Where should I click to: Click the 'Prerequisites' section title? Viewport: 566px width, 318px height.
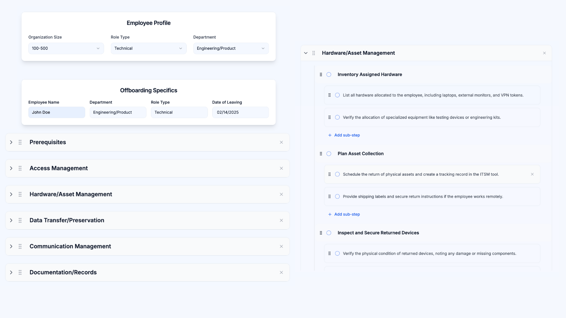(48, 142)
